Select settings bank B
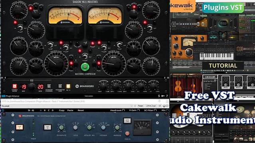Screen dimensions: 255x143 pos(45,110)
